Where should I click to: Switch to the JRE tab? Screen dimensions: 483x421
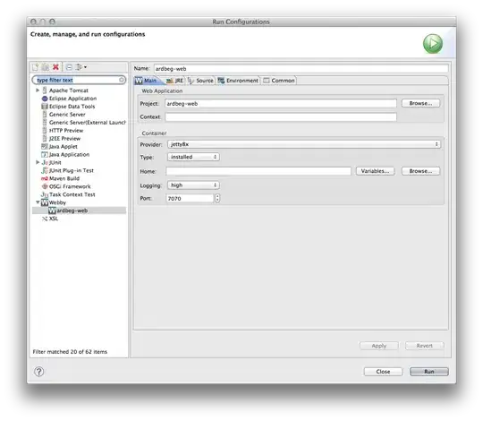pyautogui.click(x=175, y=81)
